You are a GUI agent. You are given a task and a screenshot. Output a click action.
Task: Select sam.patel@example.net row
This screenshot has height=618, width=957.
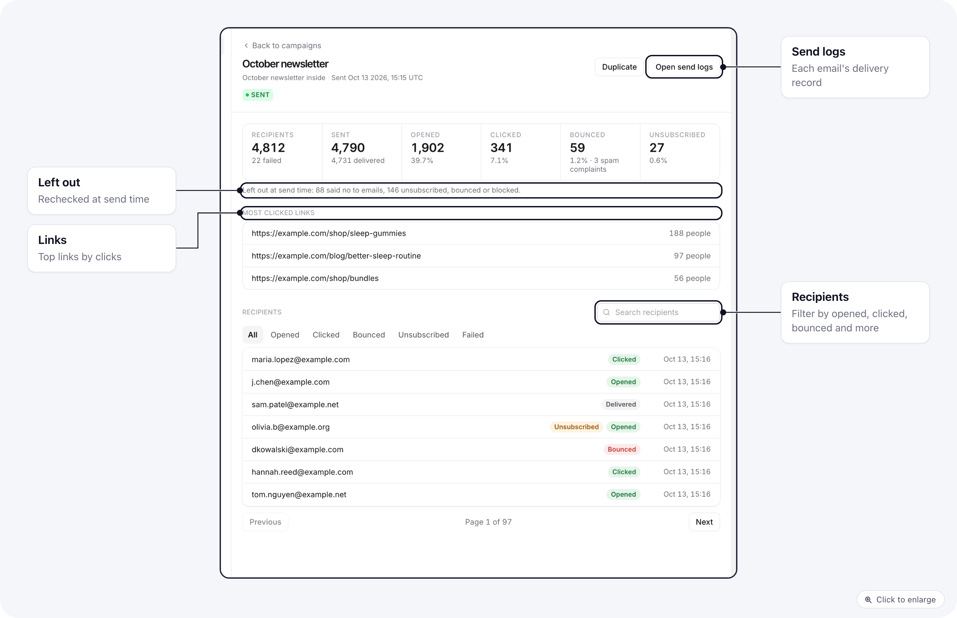[x=481, y=404]
